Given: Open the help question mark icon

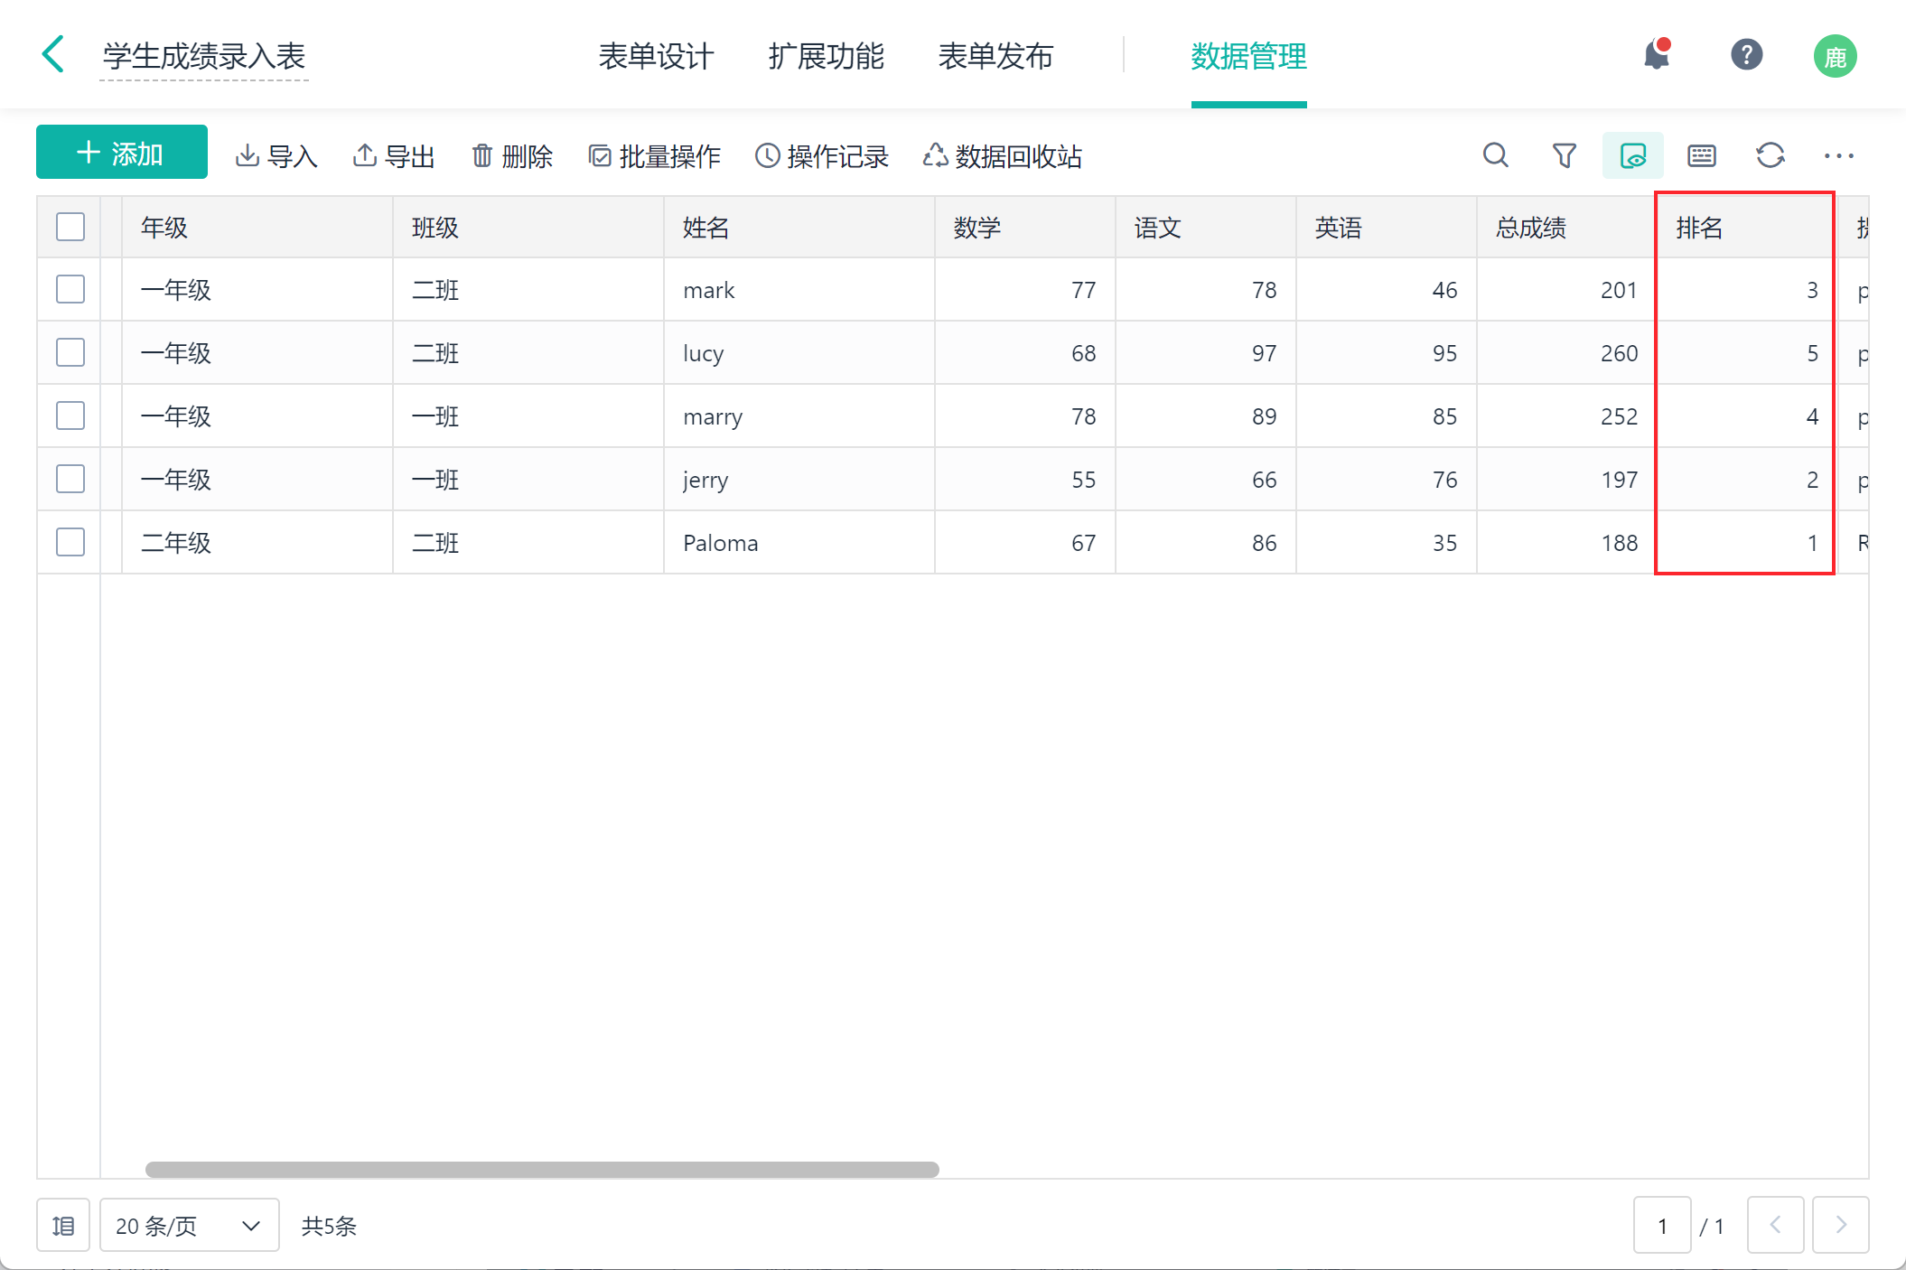Looking at the screenshot, I should (x=1746, y=55).
